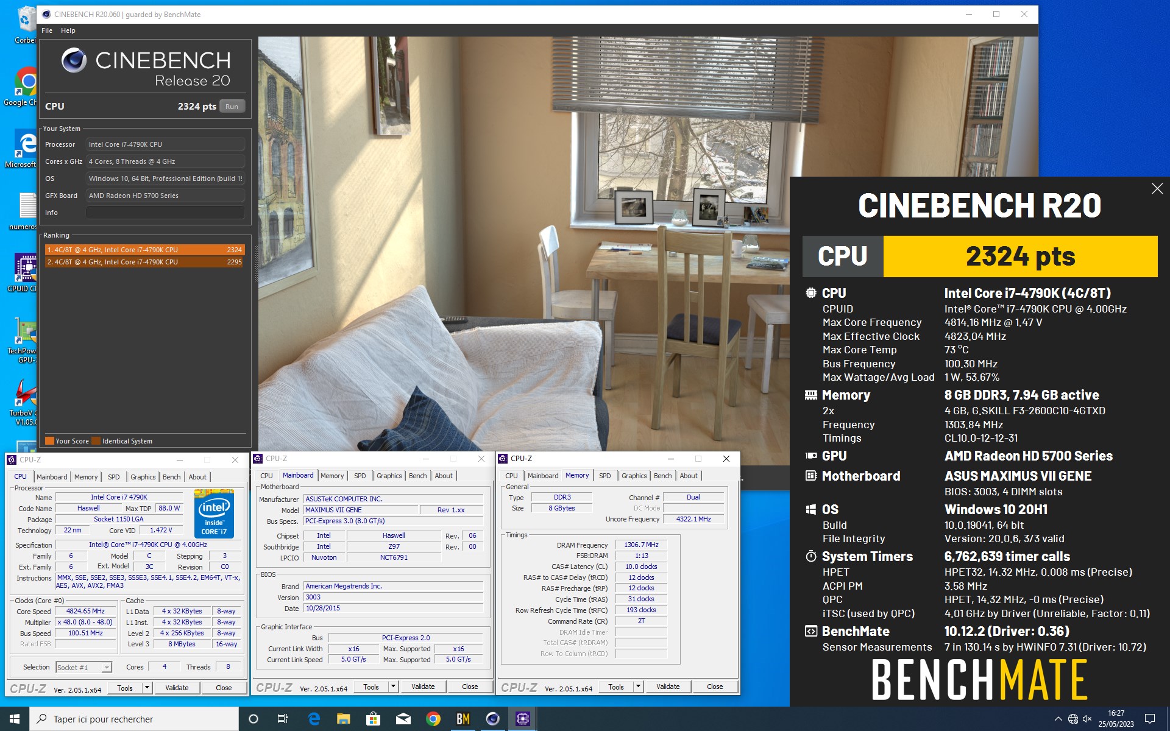The width and height of the screenshot is (1170, 731).
Task: Open the notification center icon
Action: tap(1150, 719)
